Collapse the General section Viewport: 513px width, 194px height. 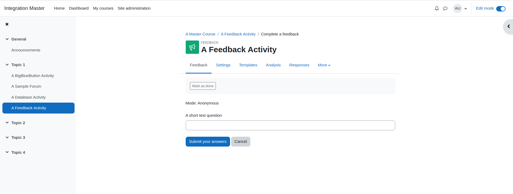(7, 39)
